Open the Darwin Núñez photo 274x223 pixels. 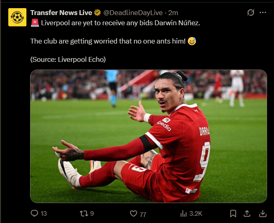[148, 136]
